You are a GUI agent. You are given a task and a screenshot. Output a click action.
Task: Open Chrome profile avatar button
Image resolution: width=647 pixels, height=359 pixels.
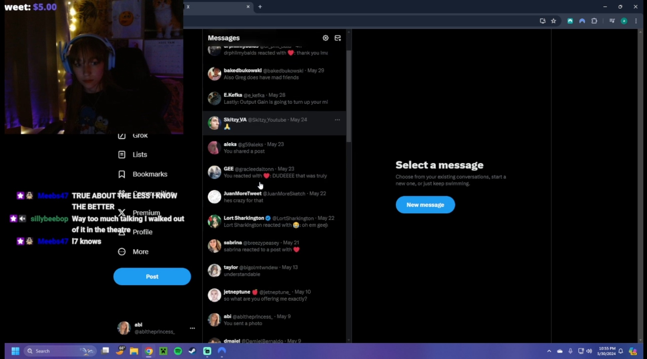point(624,21)
